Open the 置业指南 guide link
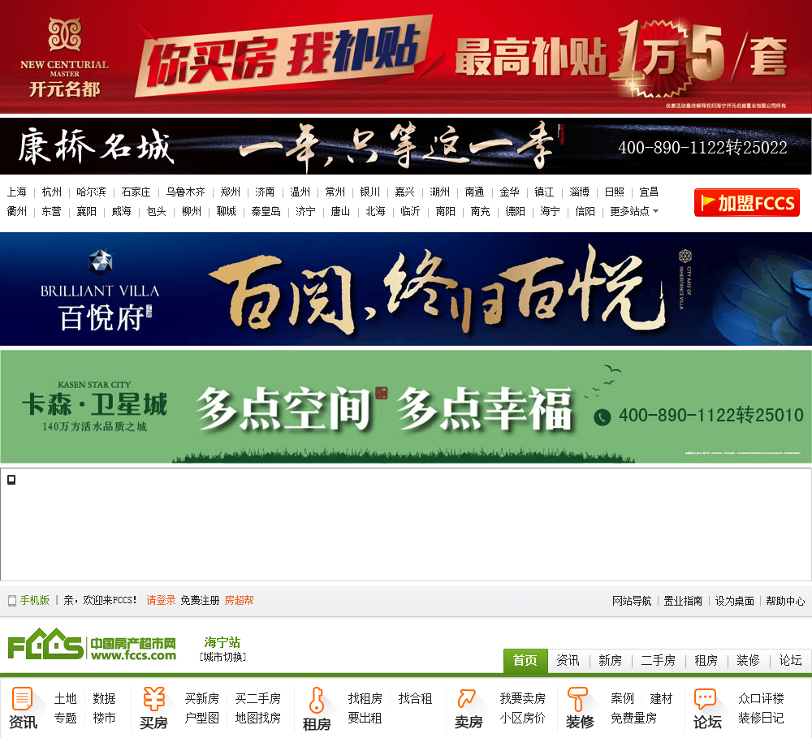The image size is (812, 738). [x=683, y=601]
